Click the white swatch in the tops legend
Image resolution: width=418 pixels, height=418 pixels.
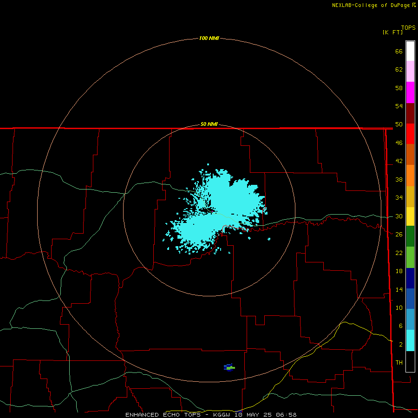[410, 51]
